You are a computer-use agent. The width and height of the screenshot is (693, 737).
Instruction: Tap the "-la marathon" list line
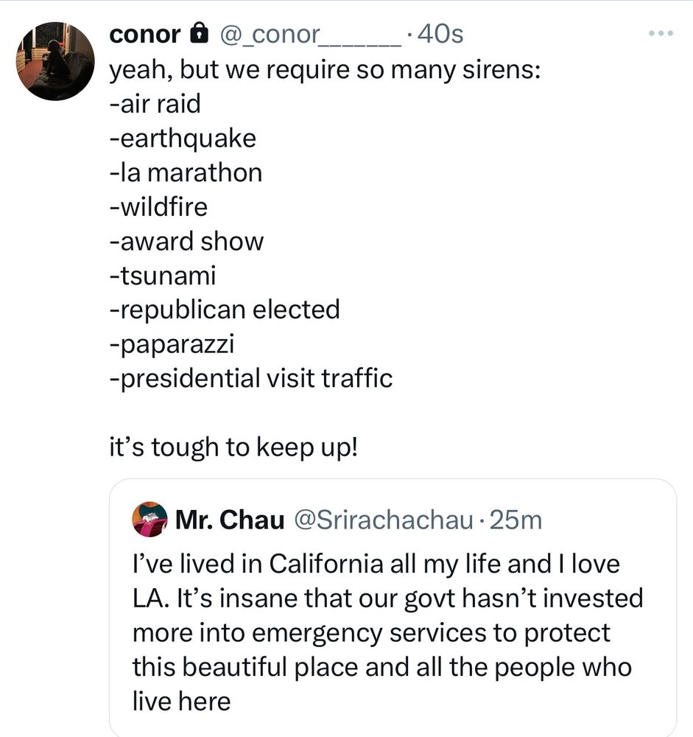pos(185,172)
